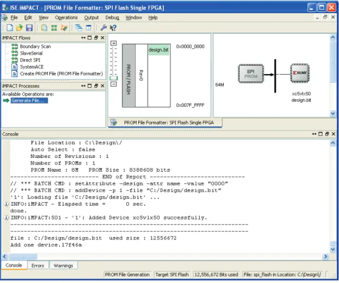Click the wrench settings toolbar icon
This screenshot has width=339, height=283.
(104, 27)
